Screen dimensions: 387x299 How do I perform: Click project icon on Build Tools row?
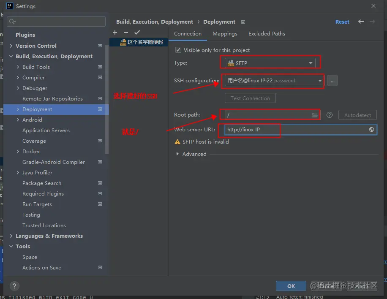tap(100, 67)
